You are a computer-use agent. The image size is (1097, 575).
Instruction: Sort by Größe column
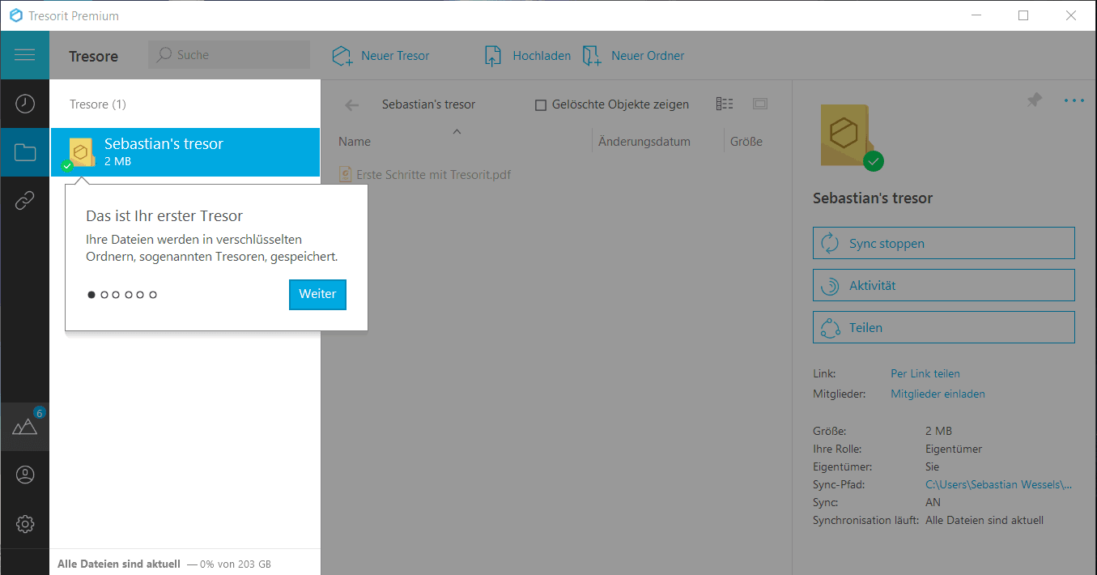click(746, 142)
